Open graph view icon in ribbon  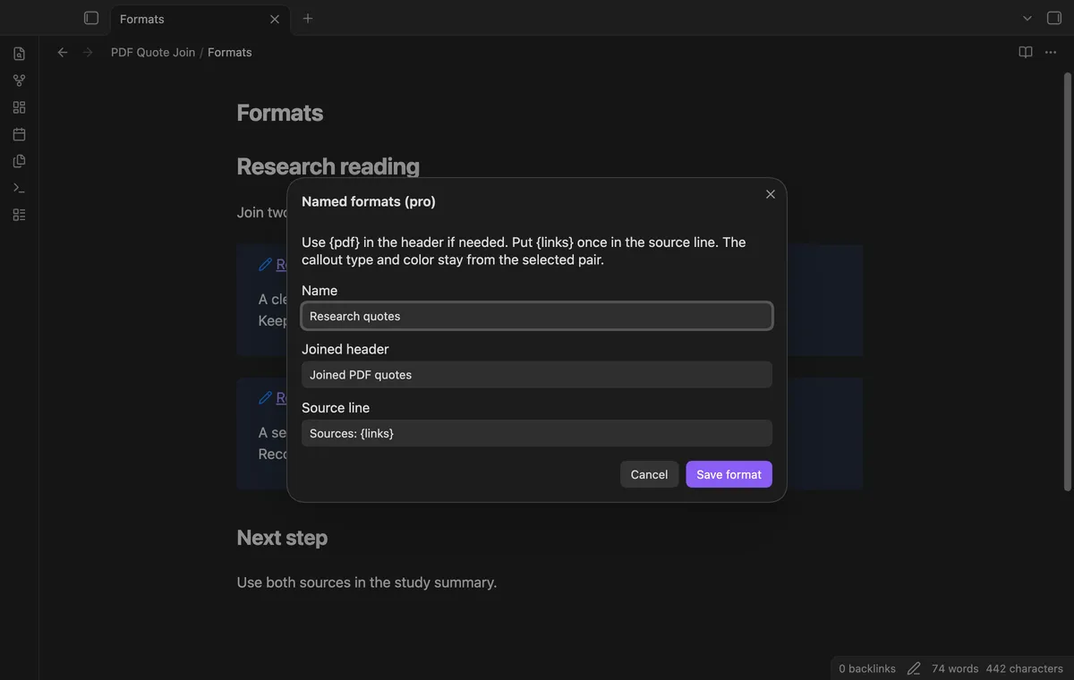pyautogui.click(x=19, y=81)
